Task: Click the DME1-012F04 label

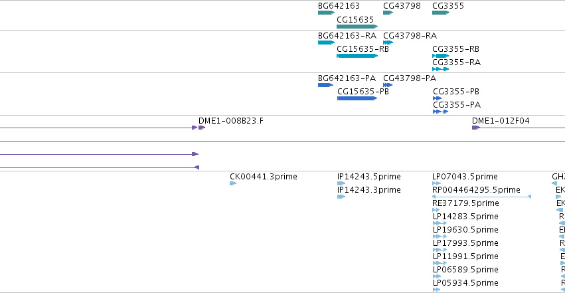Action: coord(501,121)
